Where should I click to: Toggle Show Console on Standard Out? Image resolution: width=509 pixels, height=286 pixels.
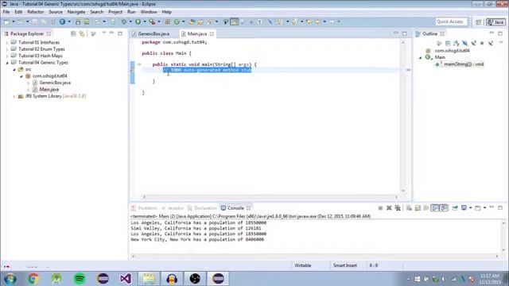click(435, 208)
